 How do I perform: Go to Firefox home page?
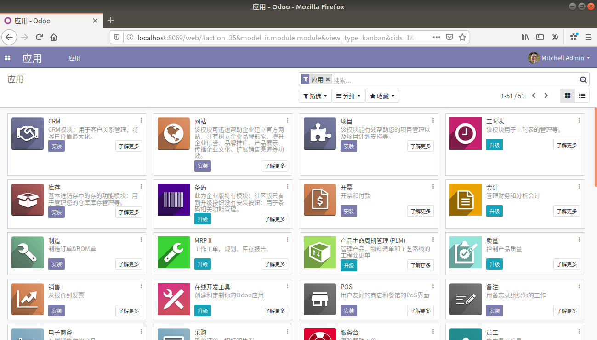point(54,37)
